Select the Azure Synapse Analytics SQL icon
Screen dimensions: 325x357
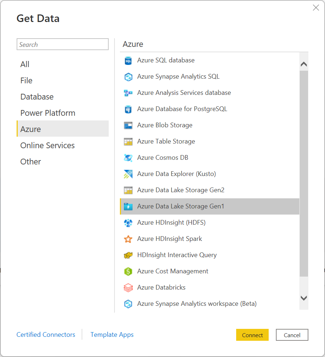128,77
